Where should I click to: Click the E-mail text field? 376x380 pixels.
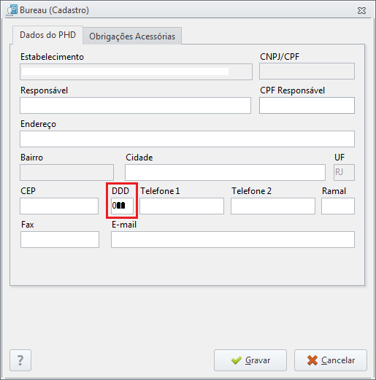(x=233, y=240)
